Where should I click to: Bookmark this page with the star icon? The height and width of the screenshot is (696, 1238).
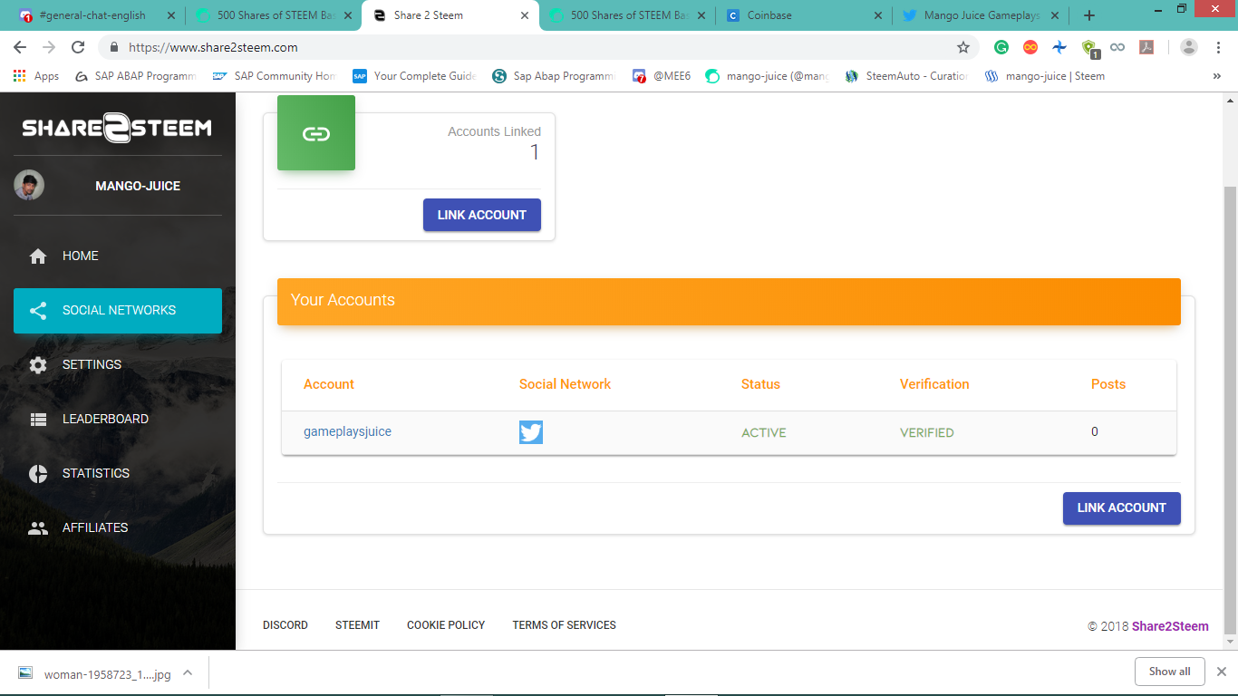[x=963, y=47]
